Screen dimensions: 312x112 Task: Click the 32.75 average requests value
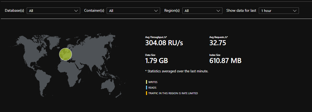[x=218, y=43]
